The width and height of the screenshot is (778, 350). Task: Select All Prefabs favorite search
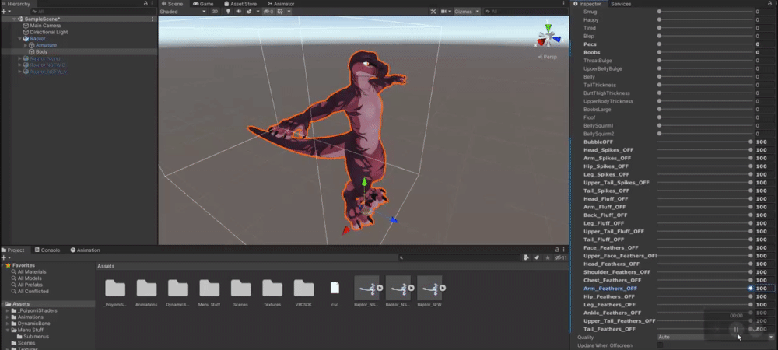coord(30,285)
